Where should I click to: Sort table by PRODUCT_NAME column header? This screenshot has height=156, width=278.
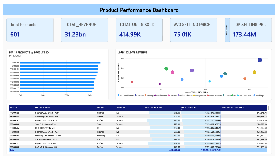click(x=43, y=107)
